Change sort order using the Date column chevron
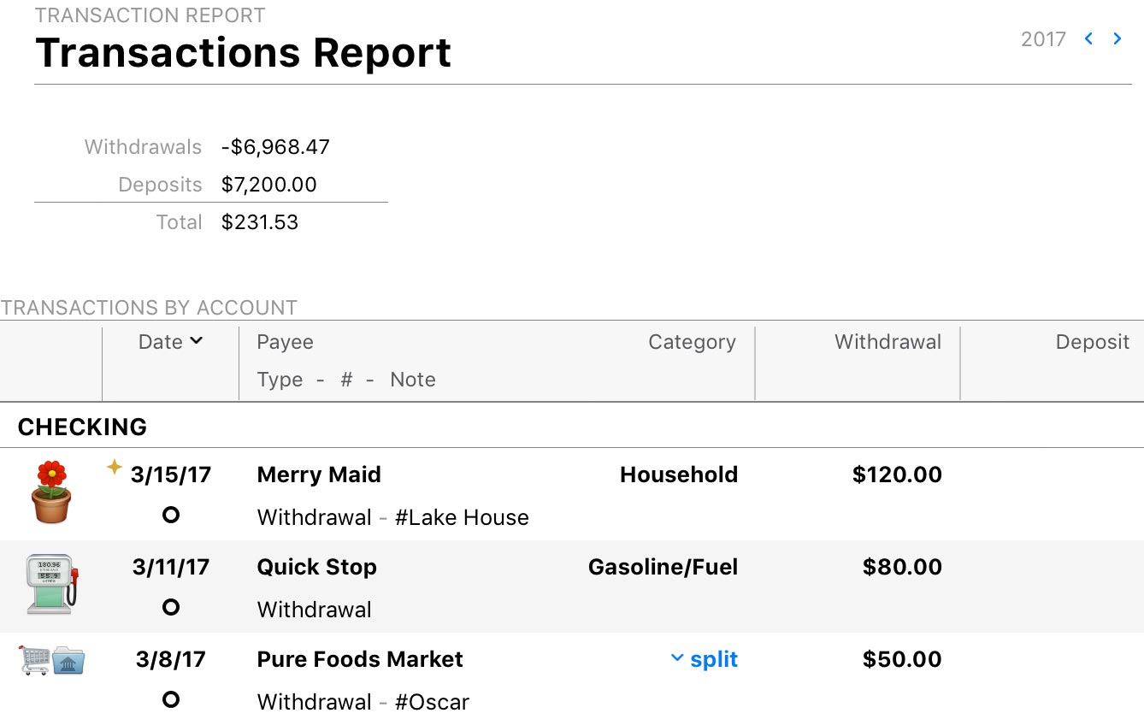 pos(197,341)
